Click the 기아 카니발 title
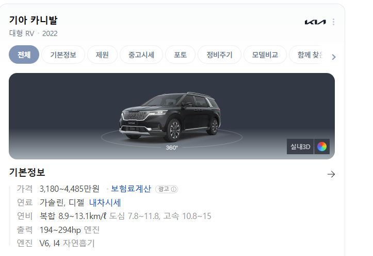Image resolution: width=373 pixels, height=256 pixels. point(34,20)
